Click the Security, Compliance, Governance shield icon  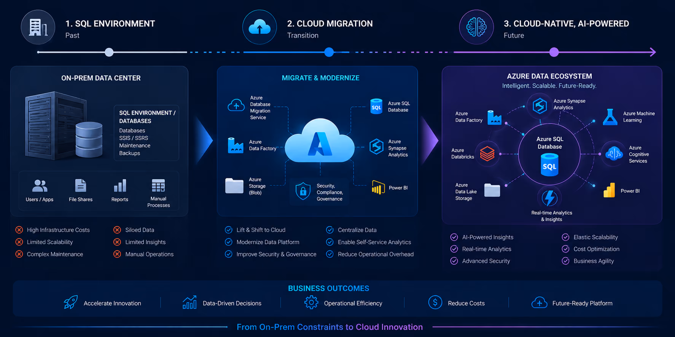(303, 191)
